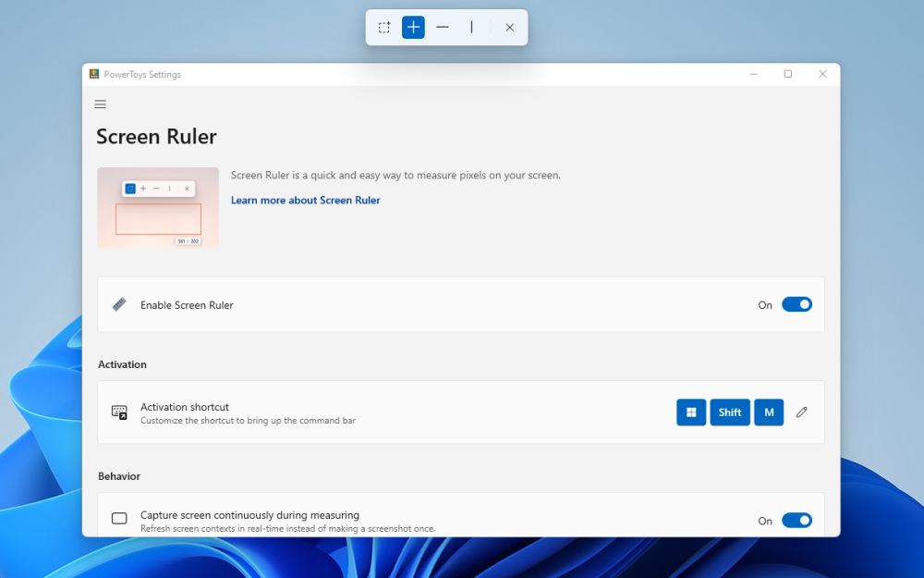Turn off Capture screen continuously toggle
Screen dimensions: 924x578
click(x=796, y=521)
